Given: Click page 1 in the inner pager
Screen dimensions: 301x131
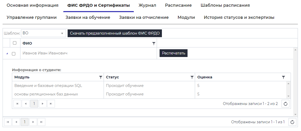Looking at the screenshot, I should 34,104.
